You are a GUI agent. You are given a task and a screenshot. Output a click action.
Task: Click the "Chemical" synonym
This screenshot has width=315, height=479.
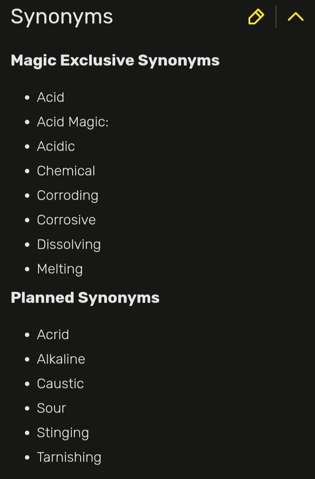click(66, 171)
